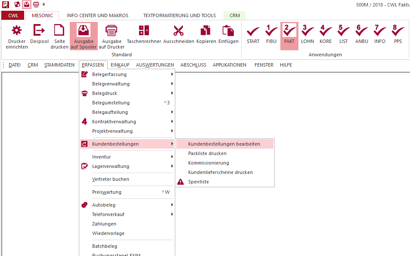The height and width of the screenshot is (256, 410).
Task: Choose Kundenbestellungen bearbeiten
Action: click(224, 144)
